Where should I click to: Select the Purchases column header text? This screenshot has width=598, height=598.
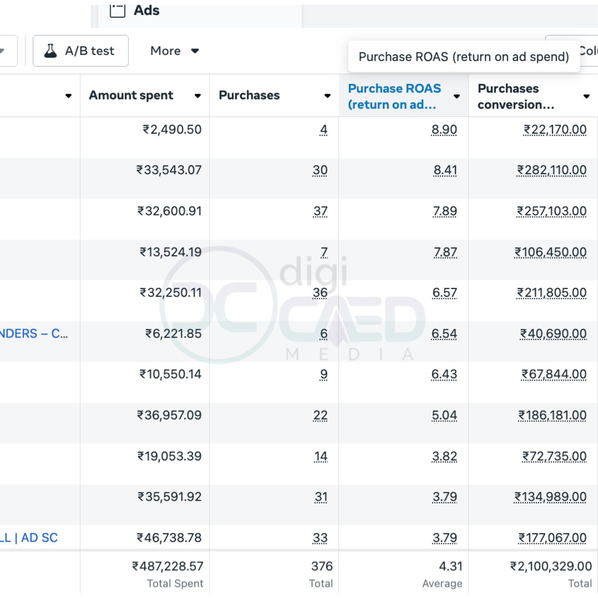[x=249, y=95]
